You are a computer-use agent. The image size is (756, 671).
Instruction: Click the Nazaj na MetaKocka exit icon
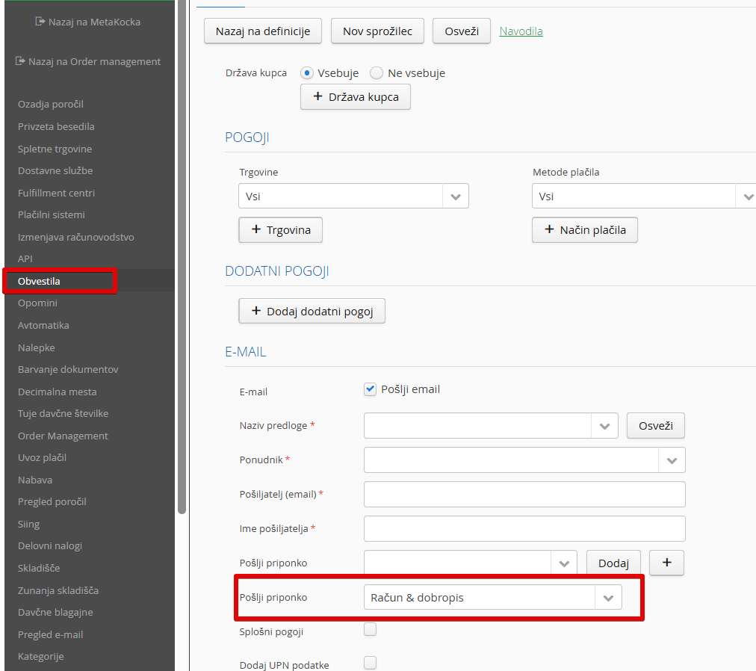click(x=40, y=22)
